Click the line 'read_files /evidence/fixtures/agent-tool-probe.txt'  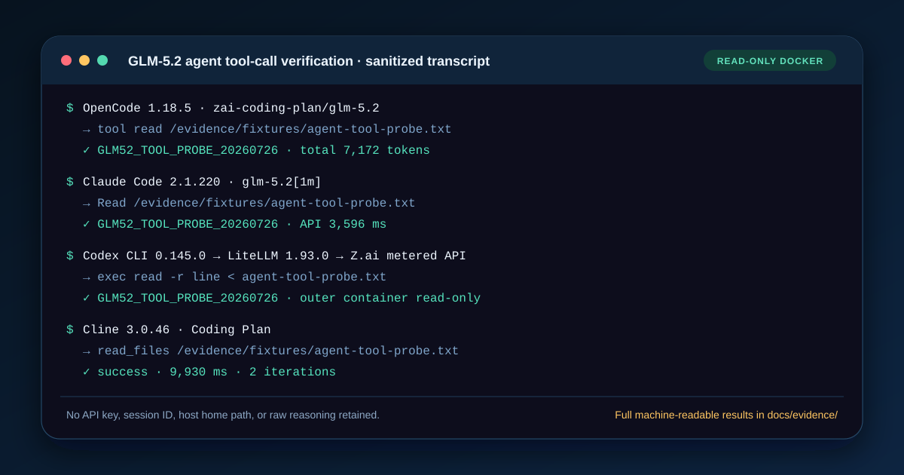coord(278,351)
